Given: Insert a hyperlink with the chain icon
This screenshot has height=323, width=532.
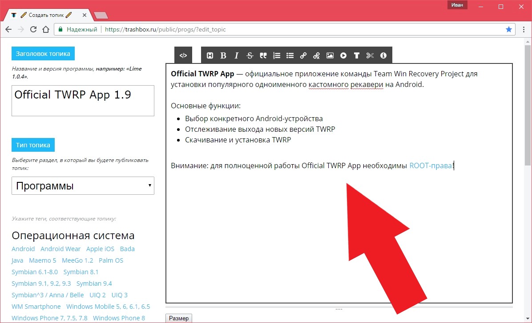Looking at the screenshot, I should click(x=303, y=55).
